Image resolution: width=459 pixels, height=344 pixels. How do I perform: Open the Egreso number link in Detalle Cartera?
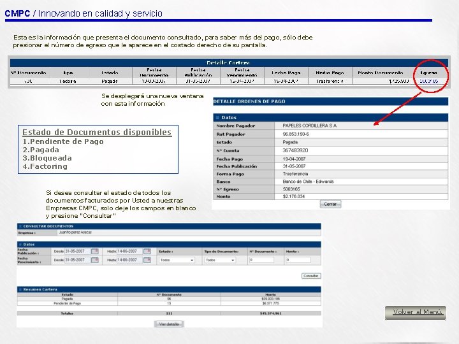point(428,81)
